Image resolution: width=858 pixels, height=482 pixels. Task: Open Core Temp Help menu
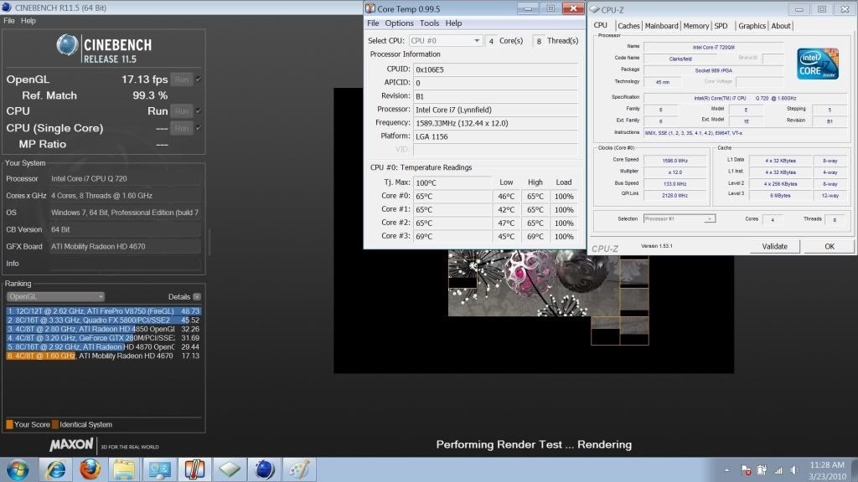[x=453, y=23]
